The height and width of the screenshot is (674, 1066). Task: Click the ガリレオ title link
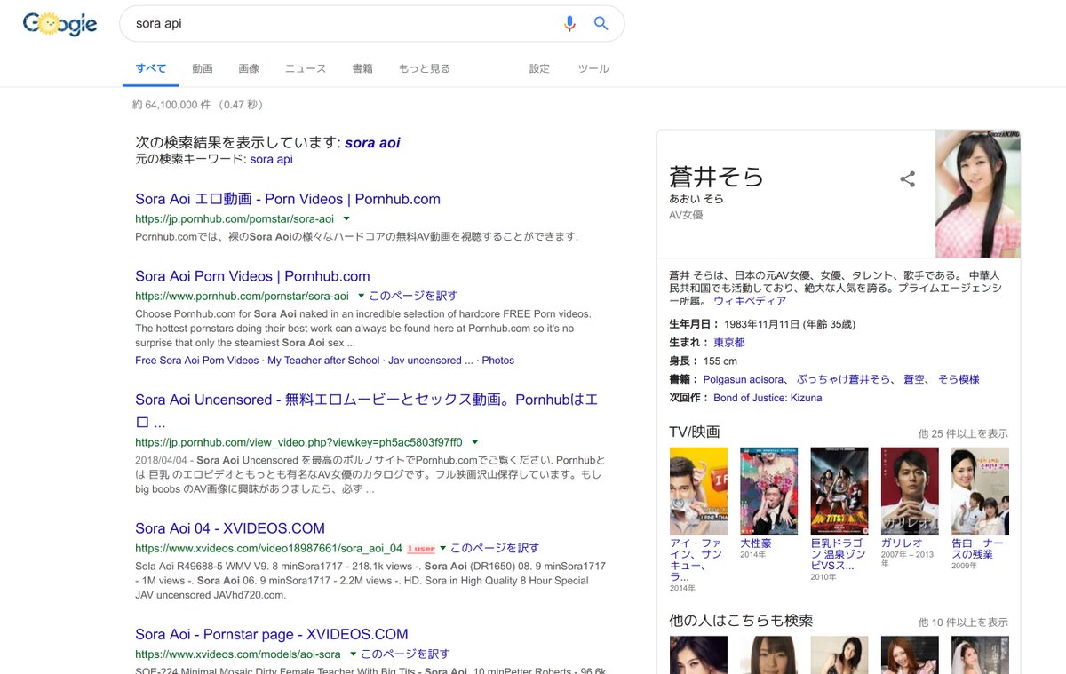coord(902,543)
